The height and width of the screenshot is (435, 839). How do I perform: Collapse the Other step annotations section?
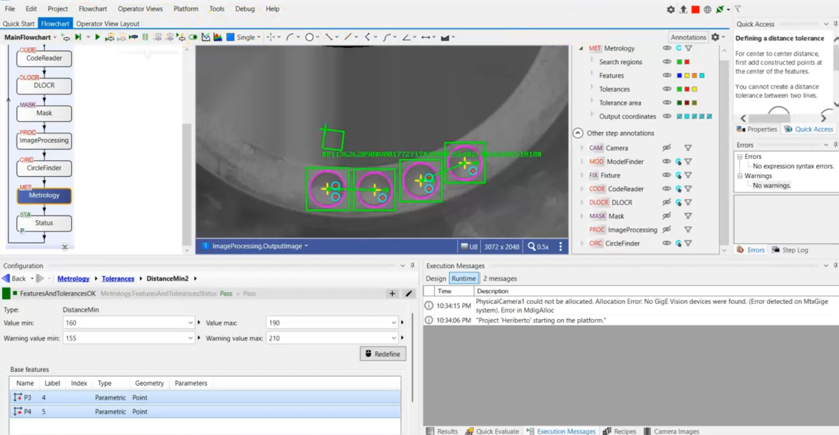(x=578, y=133)
